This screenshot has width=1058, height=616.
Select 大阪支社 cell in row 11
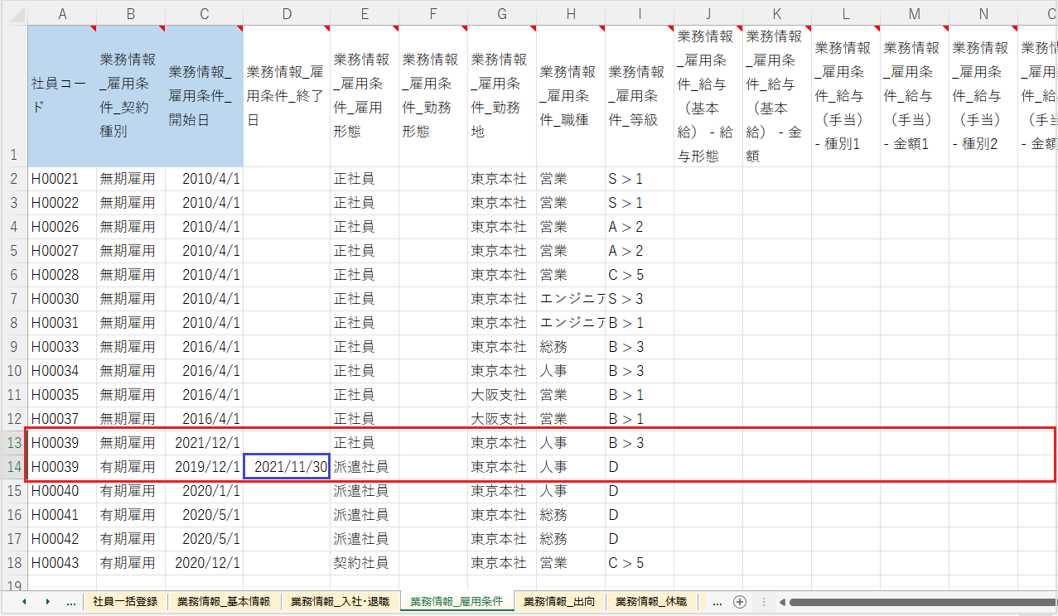501,395
